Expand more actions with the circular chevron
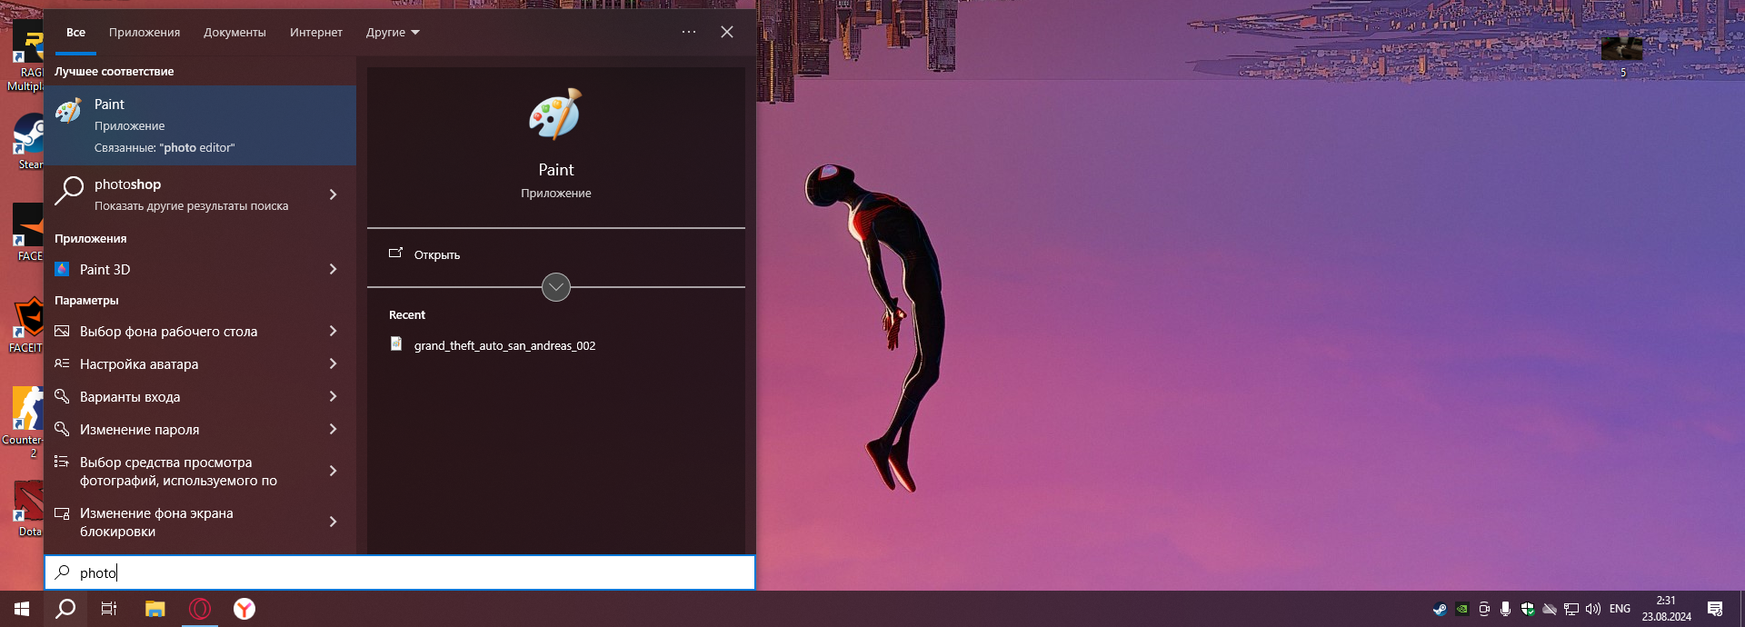This screenshot has width=1745, height=627. coord(556,287)
